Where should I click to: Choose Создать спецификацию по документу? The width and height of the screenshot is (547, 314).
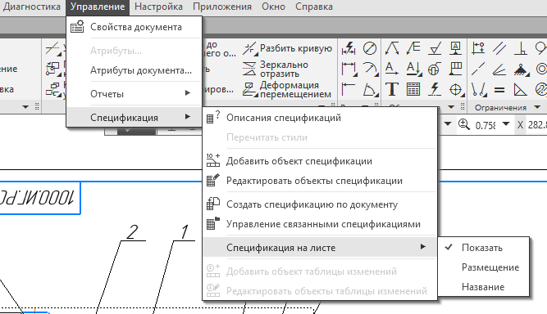coord(320,204)
